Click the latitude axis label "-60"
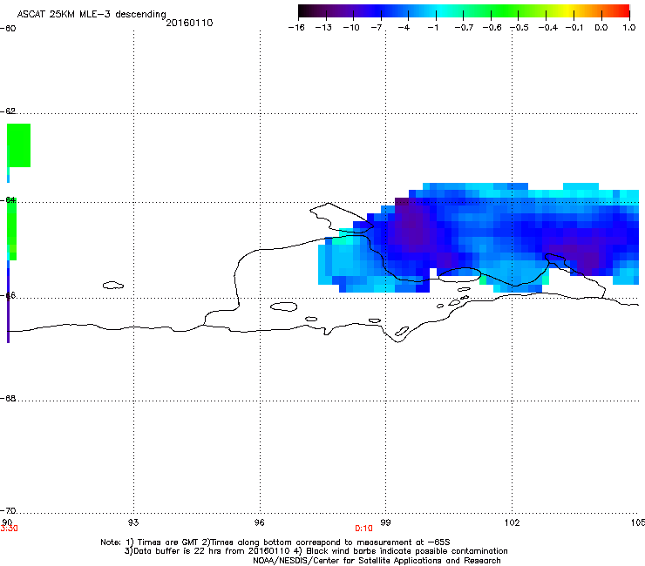The height and width of the screenshot is (566, 645). click(x=8, y=29)
